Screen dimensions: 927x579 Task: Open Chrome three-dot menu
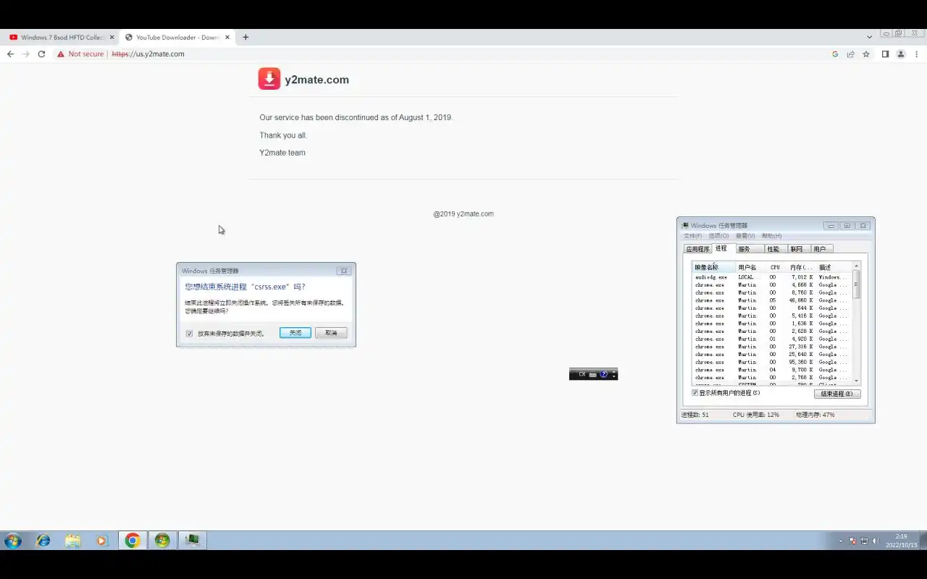point(917,54)
